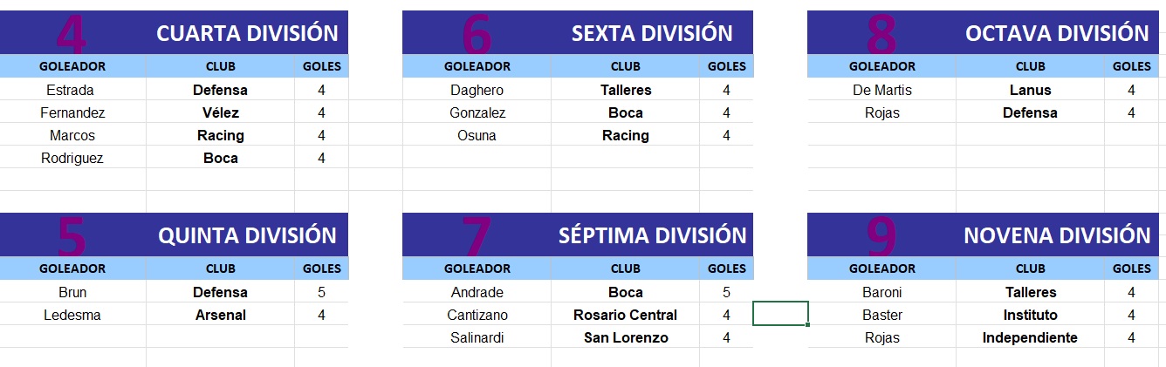
Task: Click the Talleres cell under Sexta División
Action: 625,90
